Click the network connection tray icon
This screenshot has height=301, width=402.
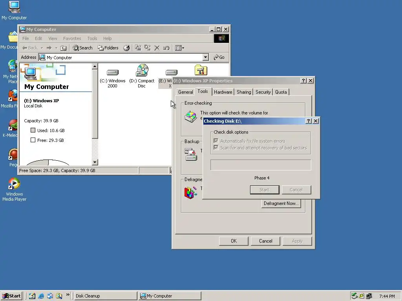(369, 296)
